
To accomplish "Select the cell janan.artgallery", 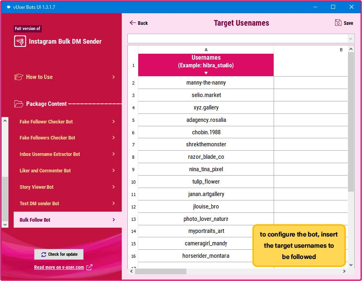I will pos(206,194).
